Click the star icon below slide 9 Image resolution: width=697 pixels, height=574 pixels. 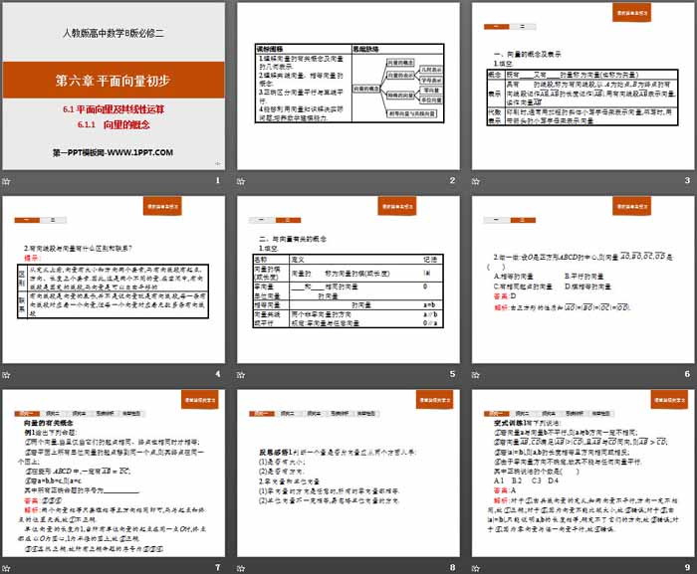pos(476,568)
